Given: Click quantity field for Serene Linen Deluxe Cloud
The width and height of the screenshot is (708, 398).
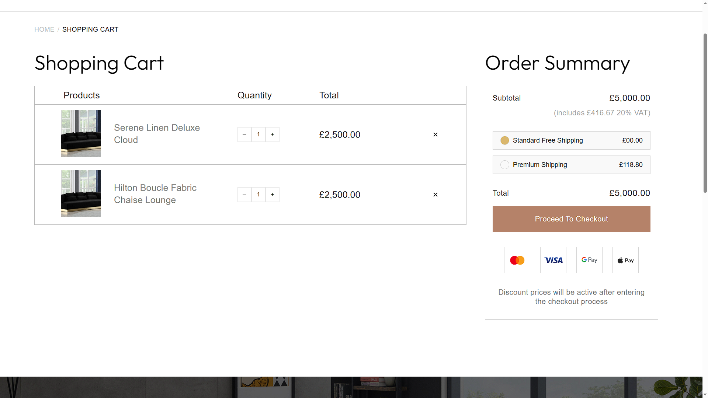Looking at the screenshot, I should point(258,135).
